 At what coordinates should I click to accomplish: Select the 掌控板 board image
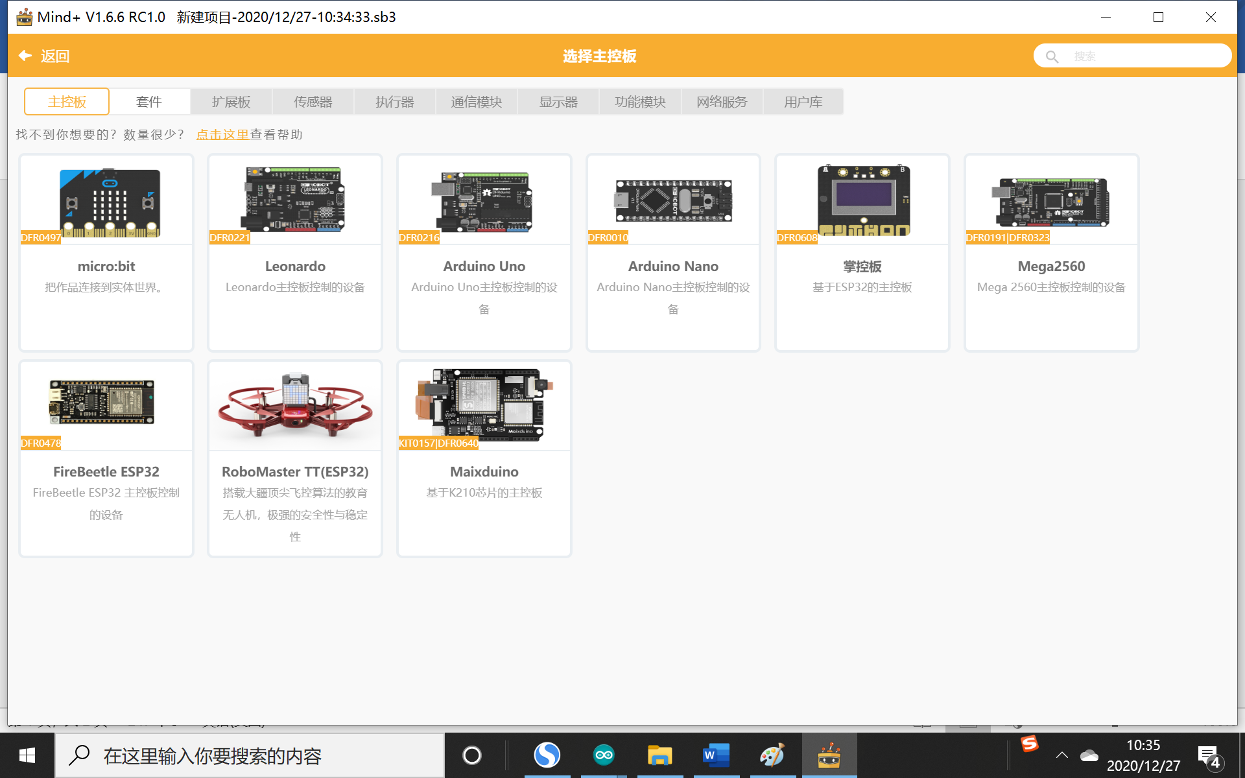point(863,200)
